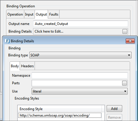Image resolution: width=138 pixels, height=121 pixels.
Task: Click the Binding type dropdown arrow
Action: [129, 55]
